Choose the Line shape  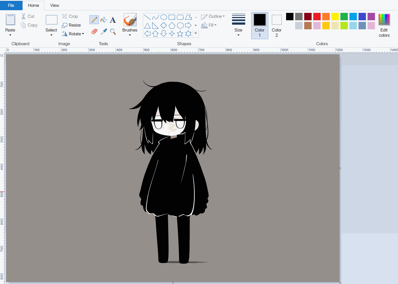click(x=147, y=17)
